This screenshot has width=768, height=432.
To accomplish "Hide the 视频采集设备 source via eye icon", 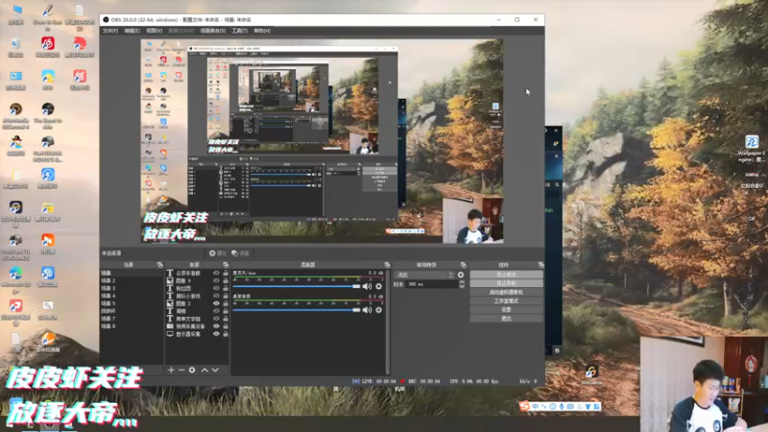I will pyautogui.click(x=216, y=326).
